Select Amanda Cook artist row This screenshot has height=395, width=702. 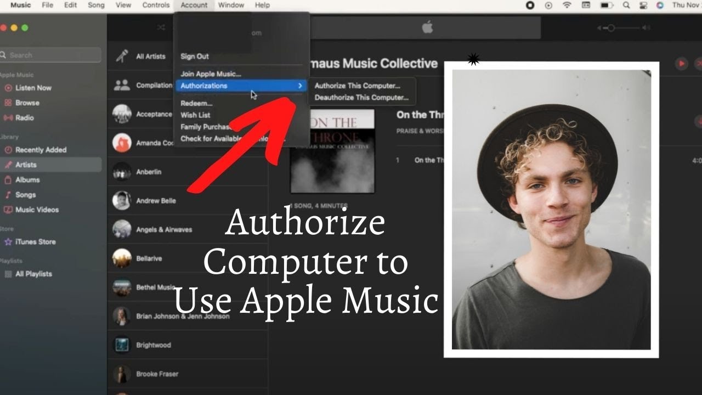[x=188, y=143]
